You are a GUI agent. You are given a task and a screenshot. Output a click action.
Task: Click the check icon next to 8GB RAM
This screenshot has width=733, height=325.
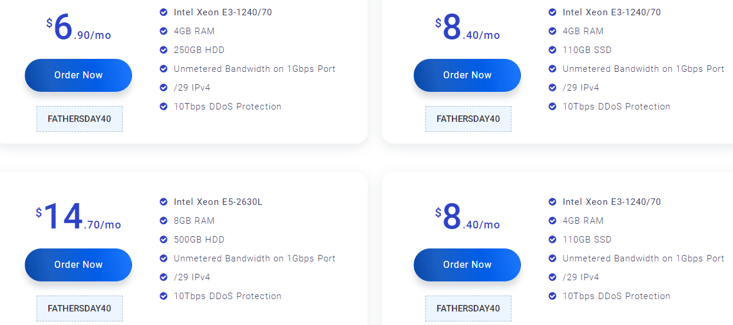click(x=164, y=221)
